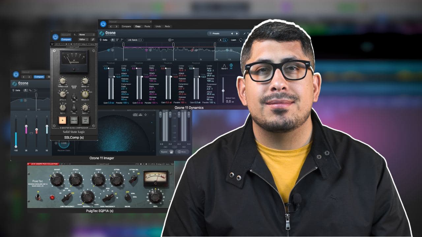Click the Learn button in Ozone Dynamics
422x237 pixels.
(x=233, y=40)
